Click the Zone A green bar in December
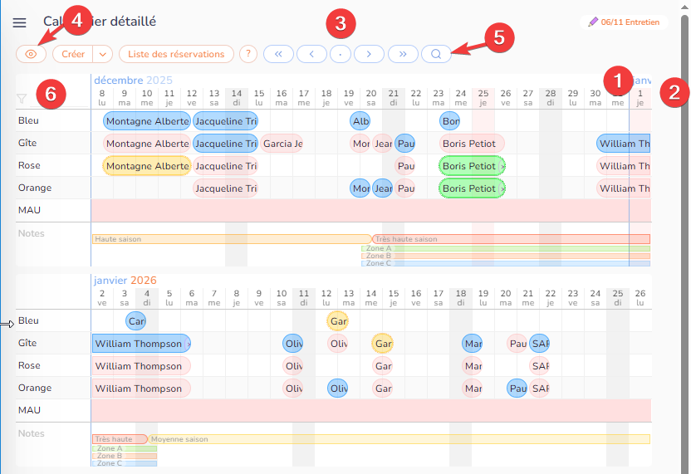Image resolution: width=691 pixels, height=474 pixels. pos(505,248)
